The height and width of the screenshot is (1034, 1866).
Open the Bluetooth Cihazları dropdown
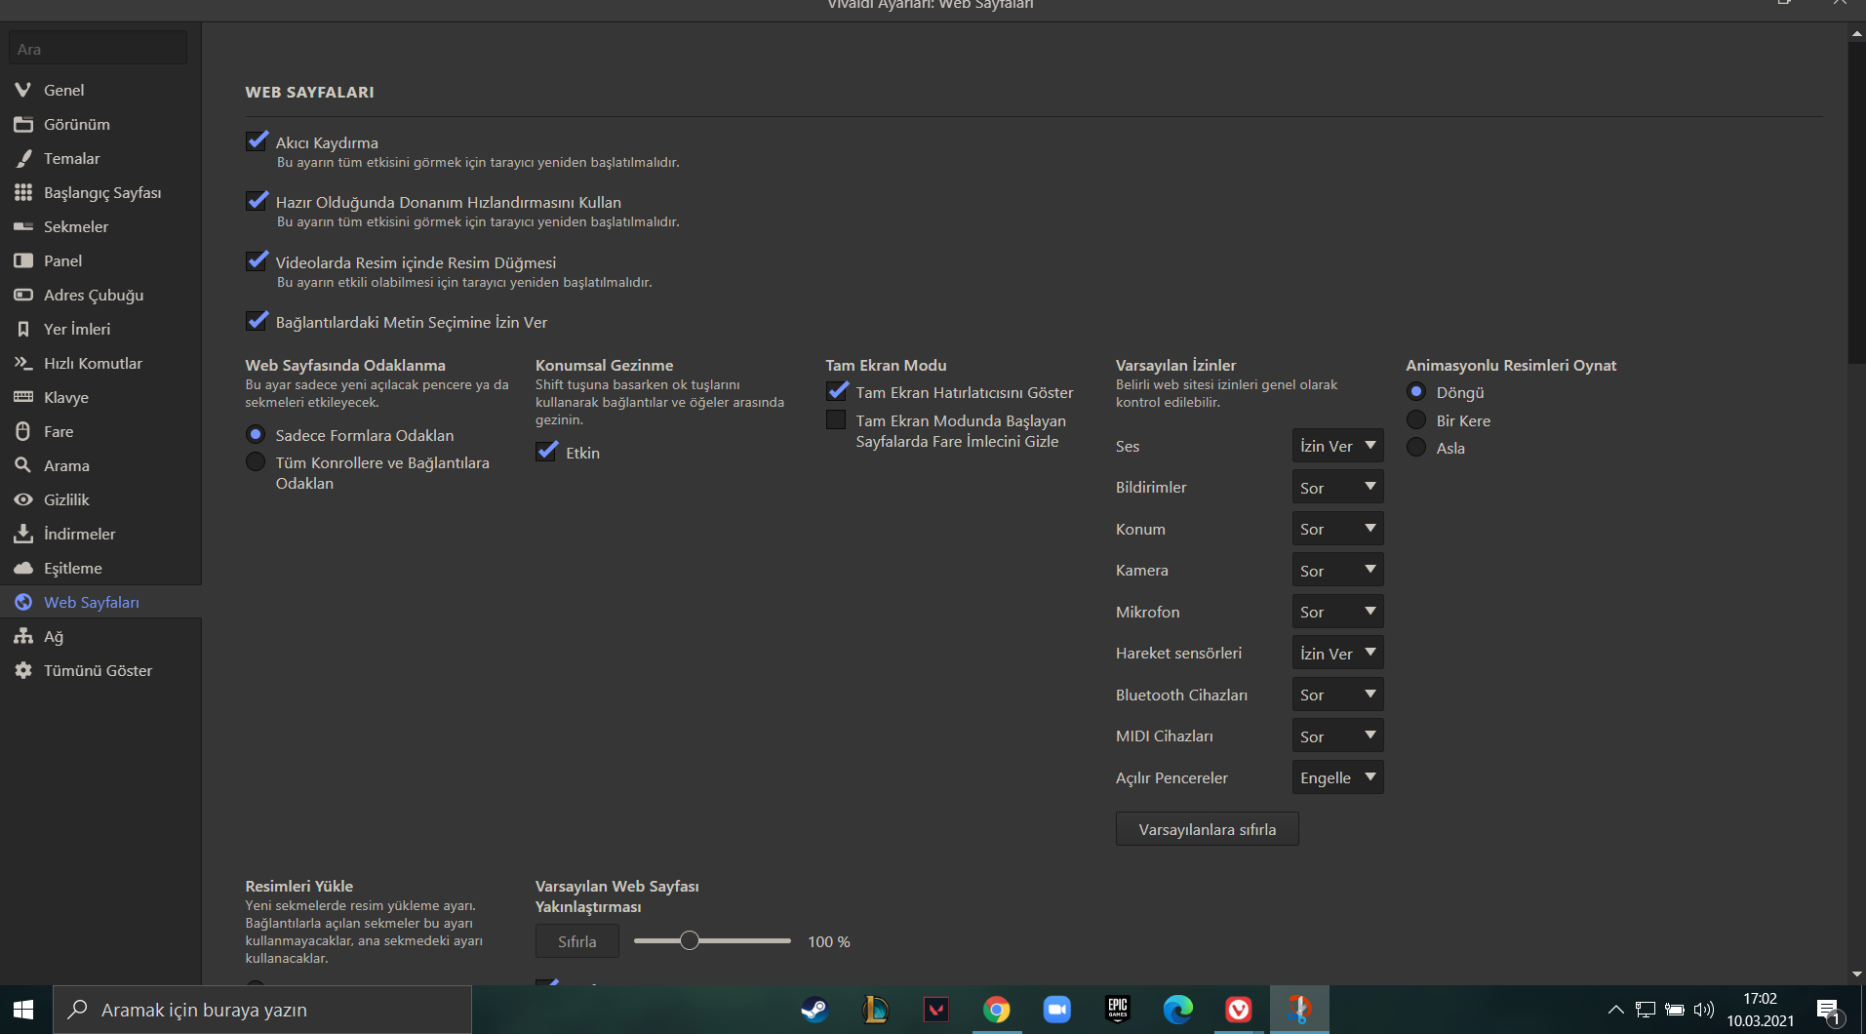1337,695
